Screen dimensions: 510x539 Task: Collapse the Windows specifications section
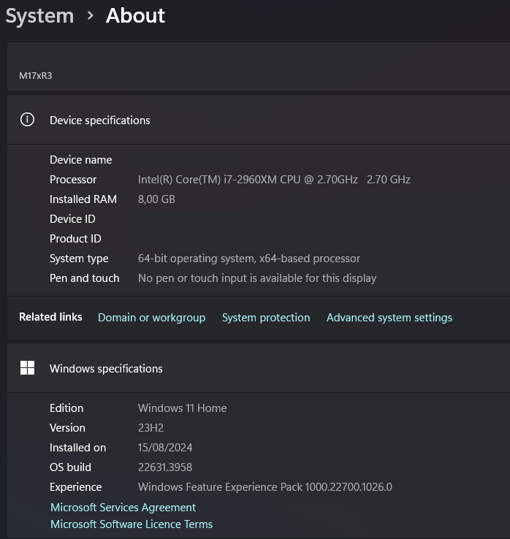256,368
